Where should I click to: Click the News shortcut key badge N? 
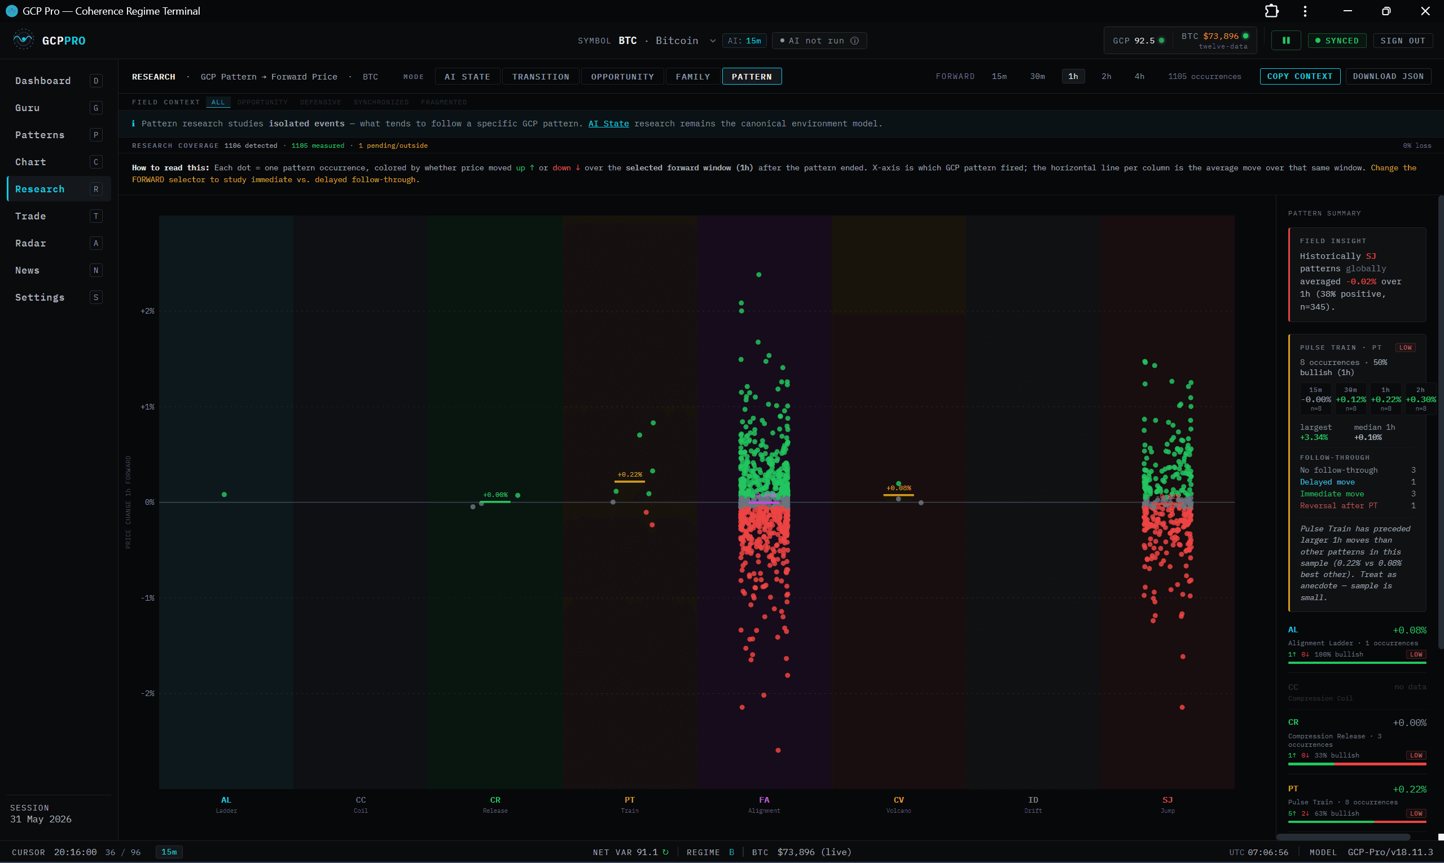coord(96,270)
